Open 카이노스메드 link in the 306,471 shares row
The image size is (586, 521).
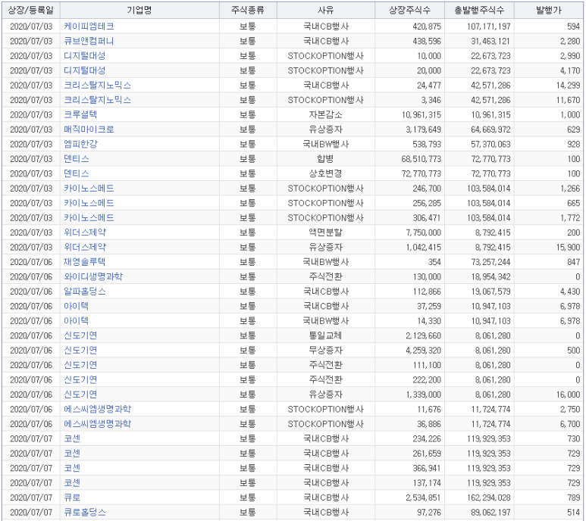click(89, 218)
